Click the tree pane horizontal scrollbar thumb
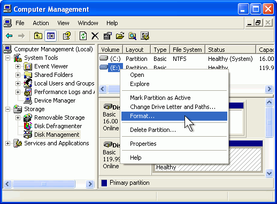This screenshot has height=204, width=277. click(44, 184)
